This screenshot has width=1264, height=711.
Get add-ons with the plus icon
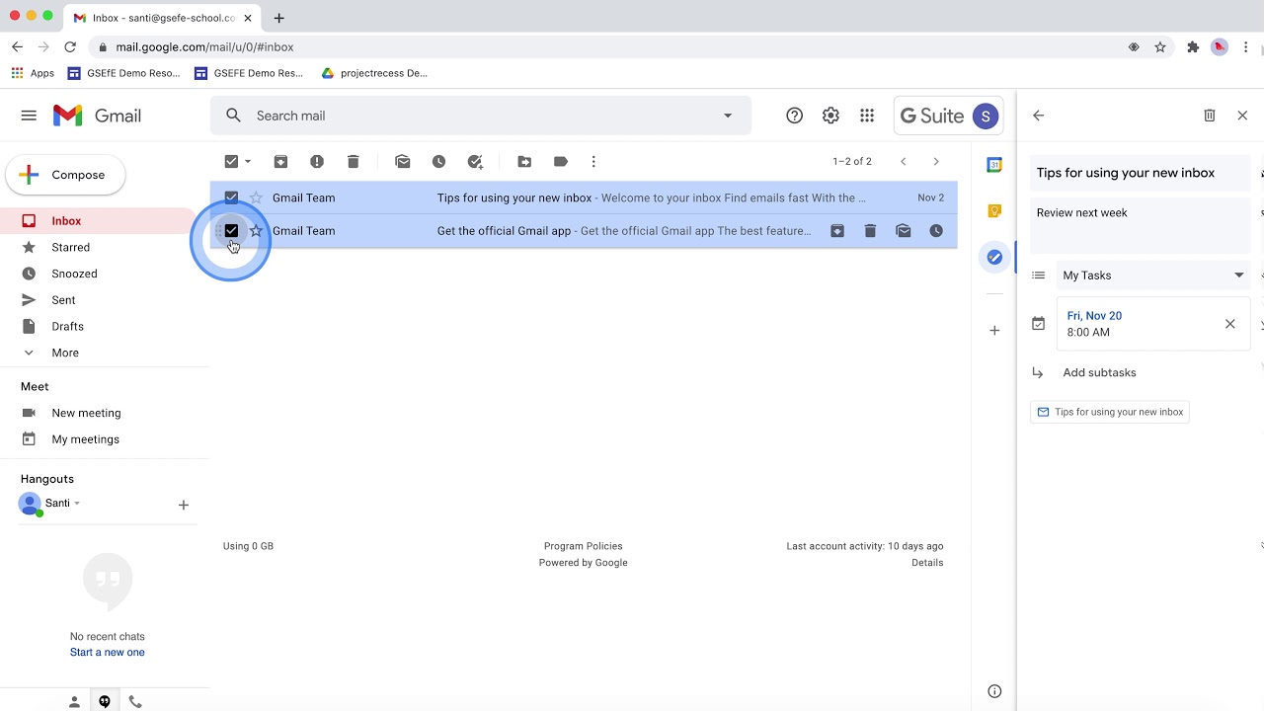point(994,331)
